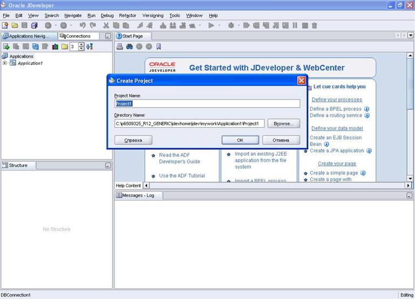Expand the Application1 tree node
The height and width of the screenshot is (299, 416).
point(4,63)
